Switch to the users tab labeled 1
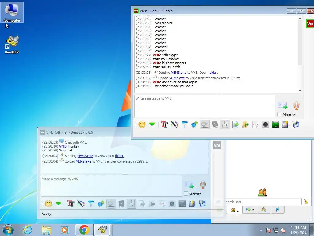Screen dimensions: 314x236 click(235, 210)
